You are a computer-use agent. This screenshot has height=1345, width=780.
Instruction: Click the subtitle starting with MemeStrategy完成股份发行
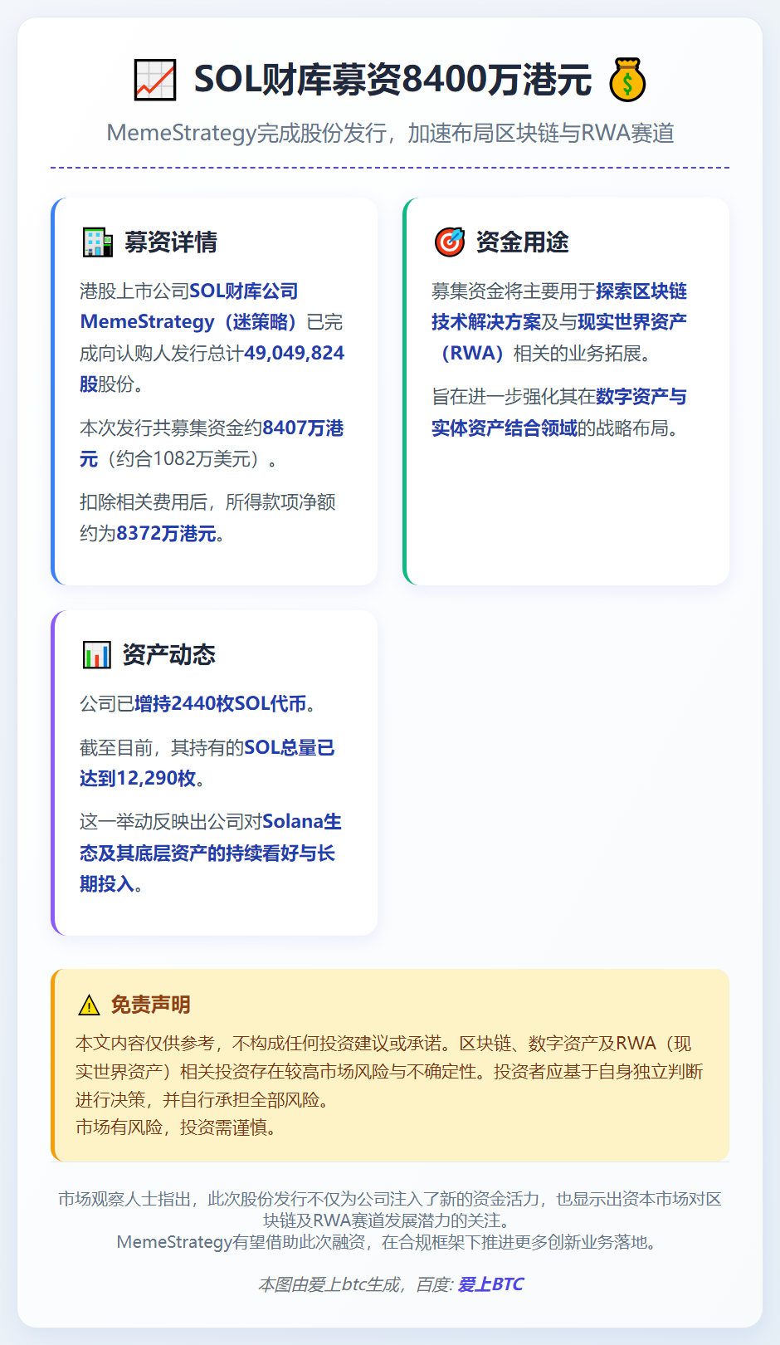pyautogui.click(x=390, y=133)
